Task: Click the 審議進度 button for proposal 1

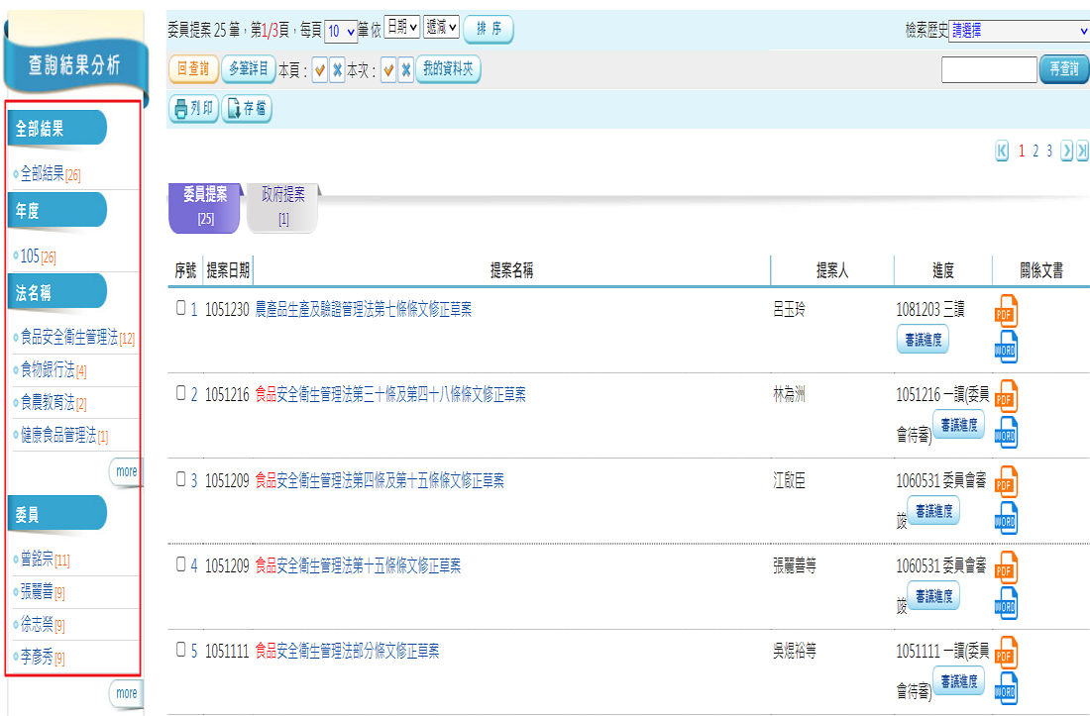Action: (923, 341)
